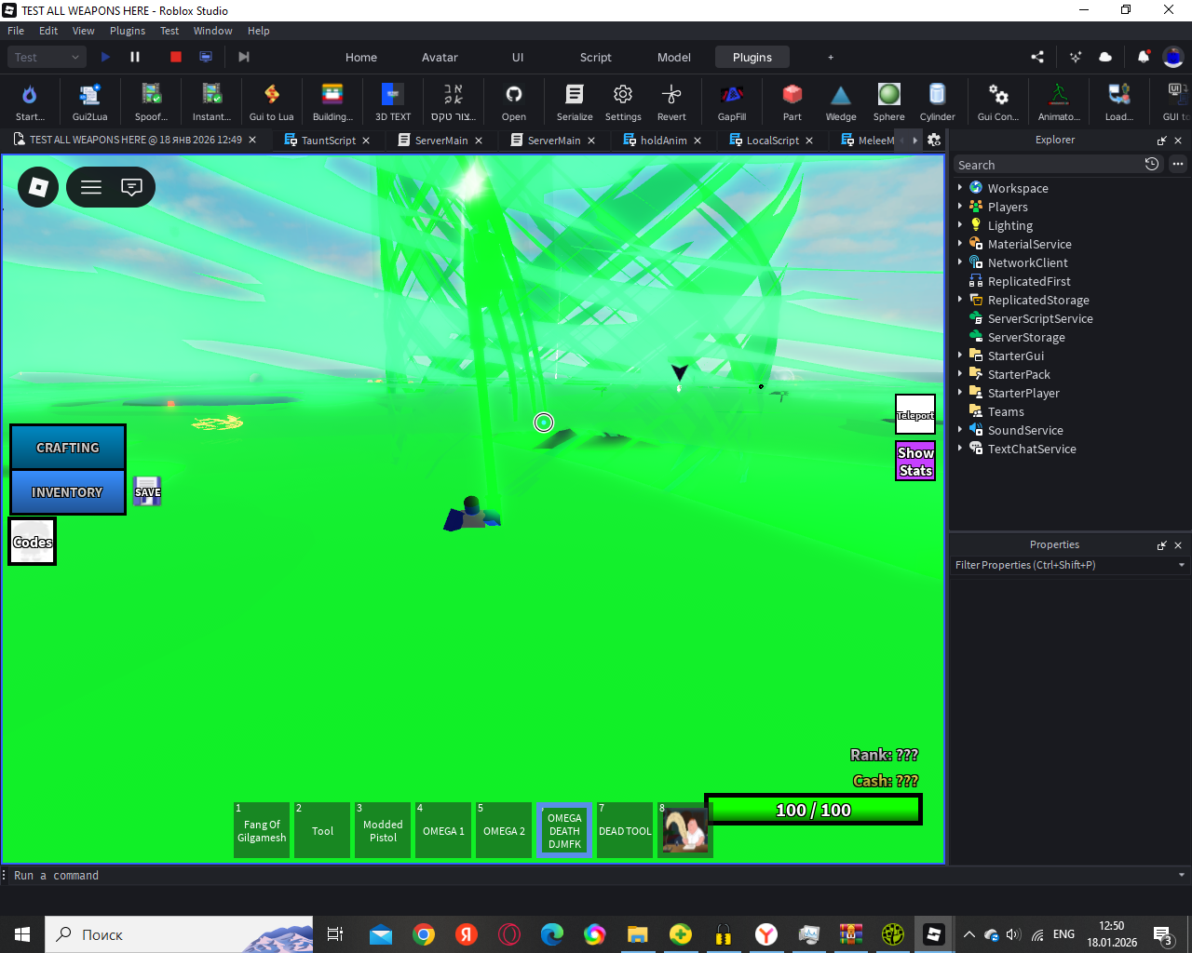Click the INVENTORY button
The width and height of the screenshot is (1192, 953).
[68, 492]
